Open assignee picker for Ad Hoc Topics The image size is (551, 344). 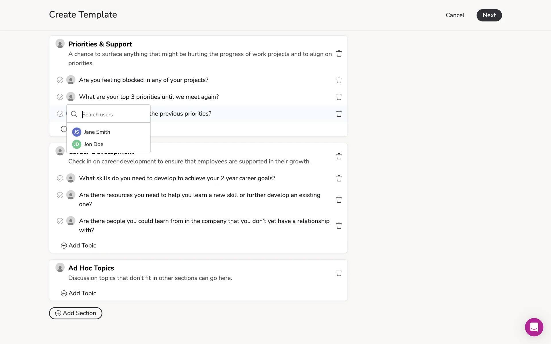60,268
